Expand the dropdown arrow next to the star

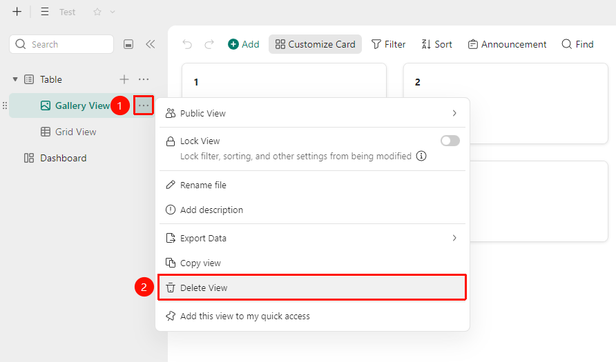[113, 12]
